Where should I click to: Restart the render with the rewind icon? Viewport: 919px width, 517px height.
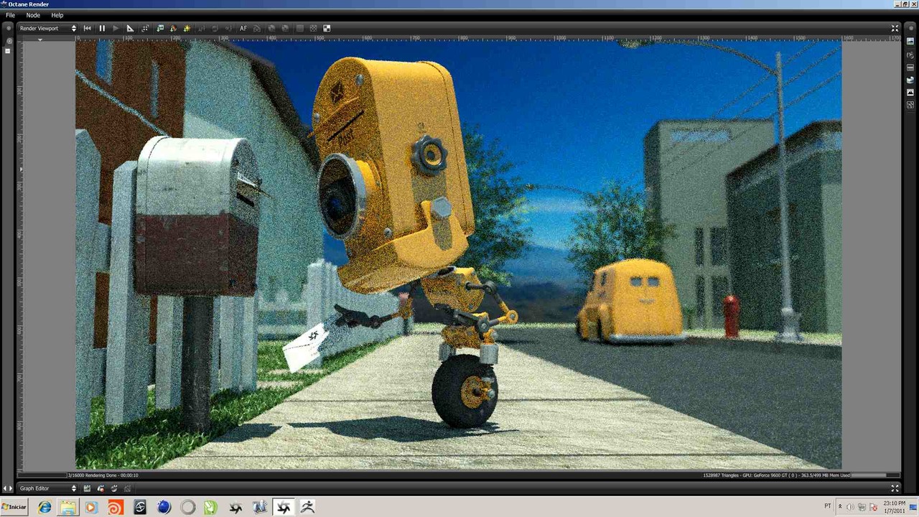coord(88,29)
